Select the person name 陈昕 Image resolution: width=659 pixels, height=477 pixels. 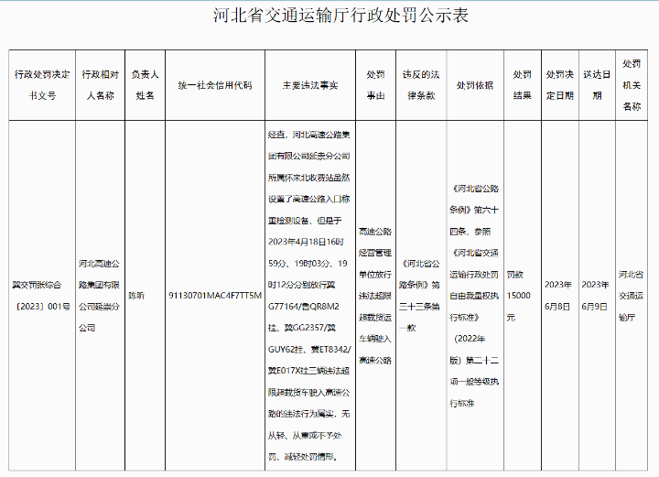[136, 296]
